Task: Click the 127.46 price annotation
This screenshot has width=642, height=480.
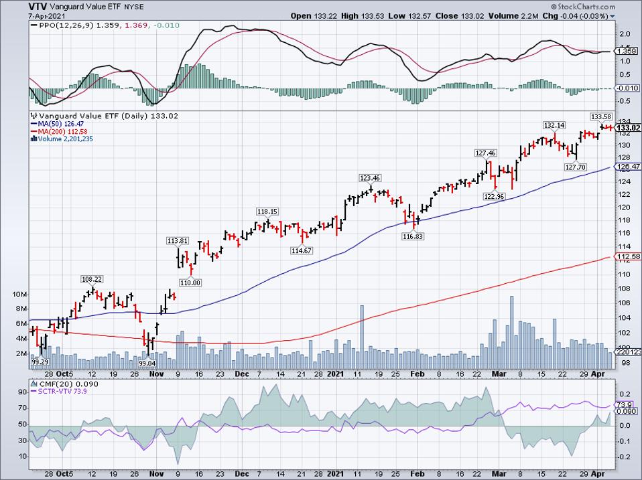Action: pyautogui.click(x=486, y=153)
